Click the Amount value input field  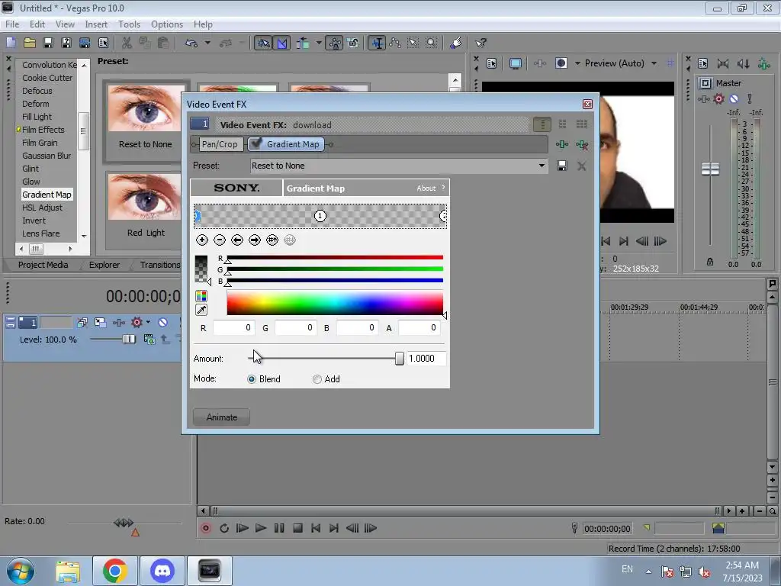426,359
